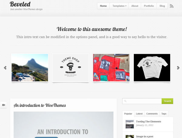Open the mountain landscape thumbnail
Viewport: 182px width, 138px height.
pyautogui.click(x=30, y=67)
